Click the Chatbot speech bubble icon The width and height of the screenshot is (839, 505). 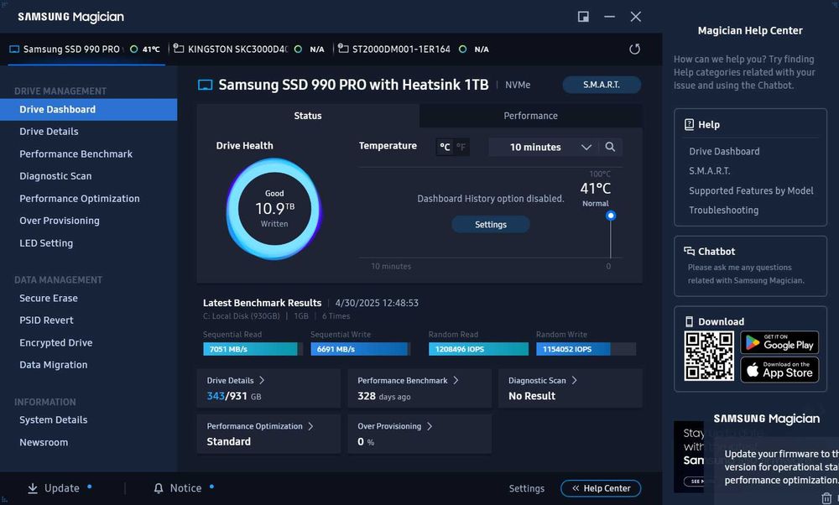coord(689,251)
